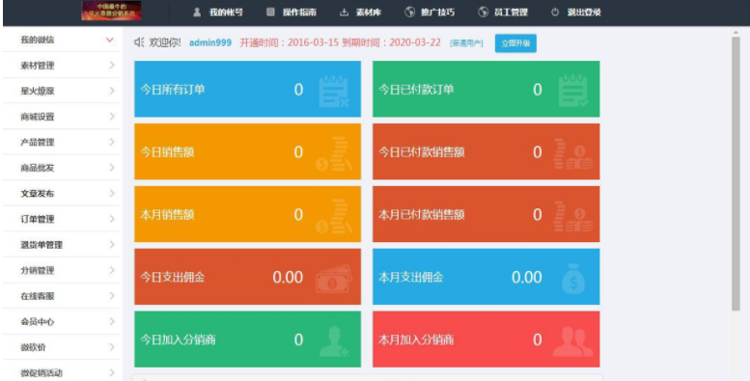Click the download icon beside 素材库

[344, 13]
